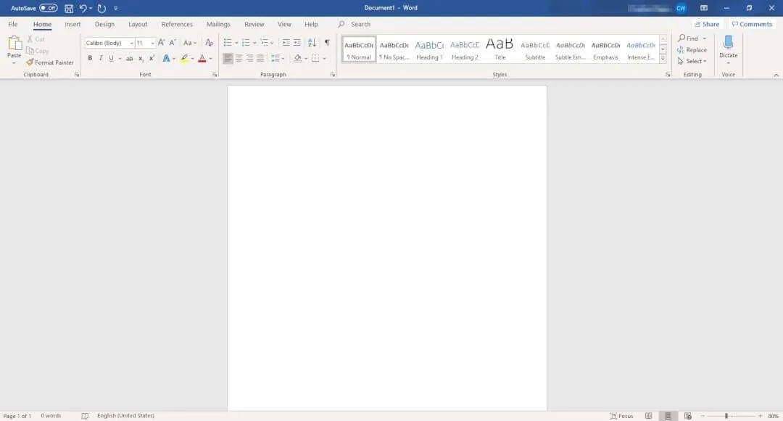This screenshot has width=783, height=421.
Task: Toggle bold formatting
Action: [90, 59]
